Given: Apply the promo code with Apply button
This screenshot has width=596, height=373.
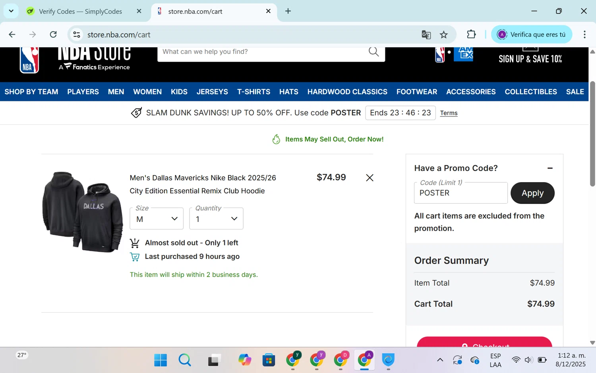Looking at the screenshot, I should coord(532,193).
